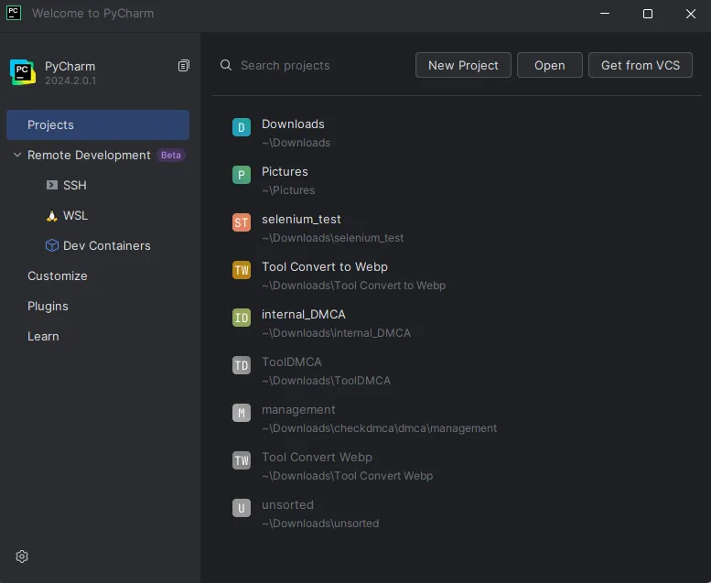
Task: Open the WSL remote development entry
Action: coord(75,215)
